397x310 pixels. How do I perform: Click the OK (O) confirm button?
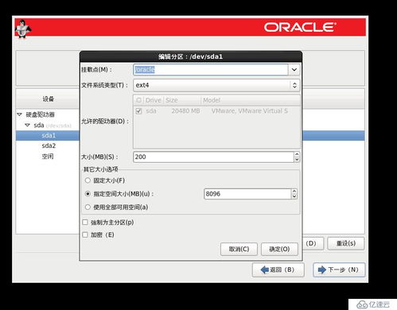point(279,249)
